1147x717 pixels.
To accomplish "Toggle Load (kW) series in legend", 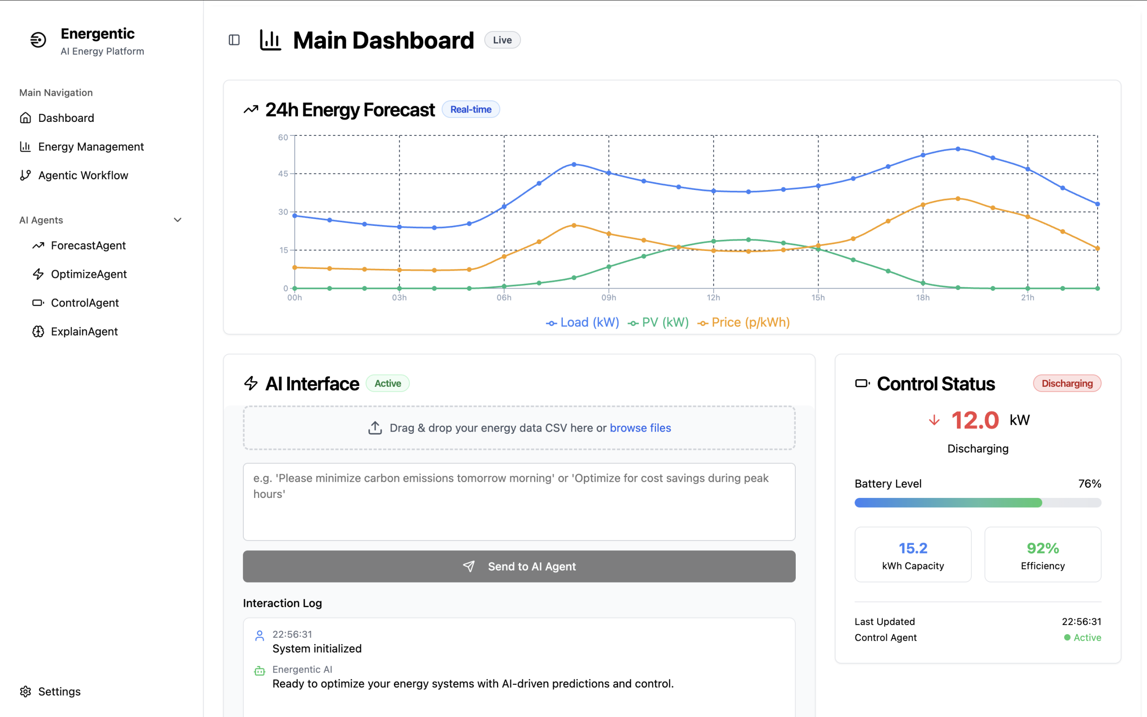I will [582, 323].
